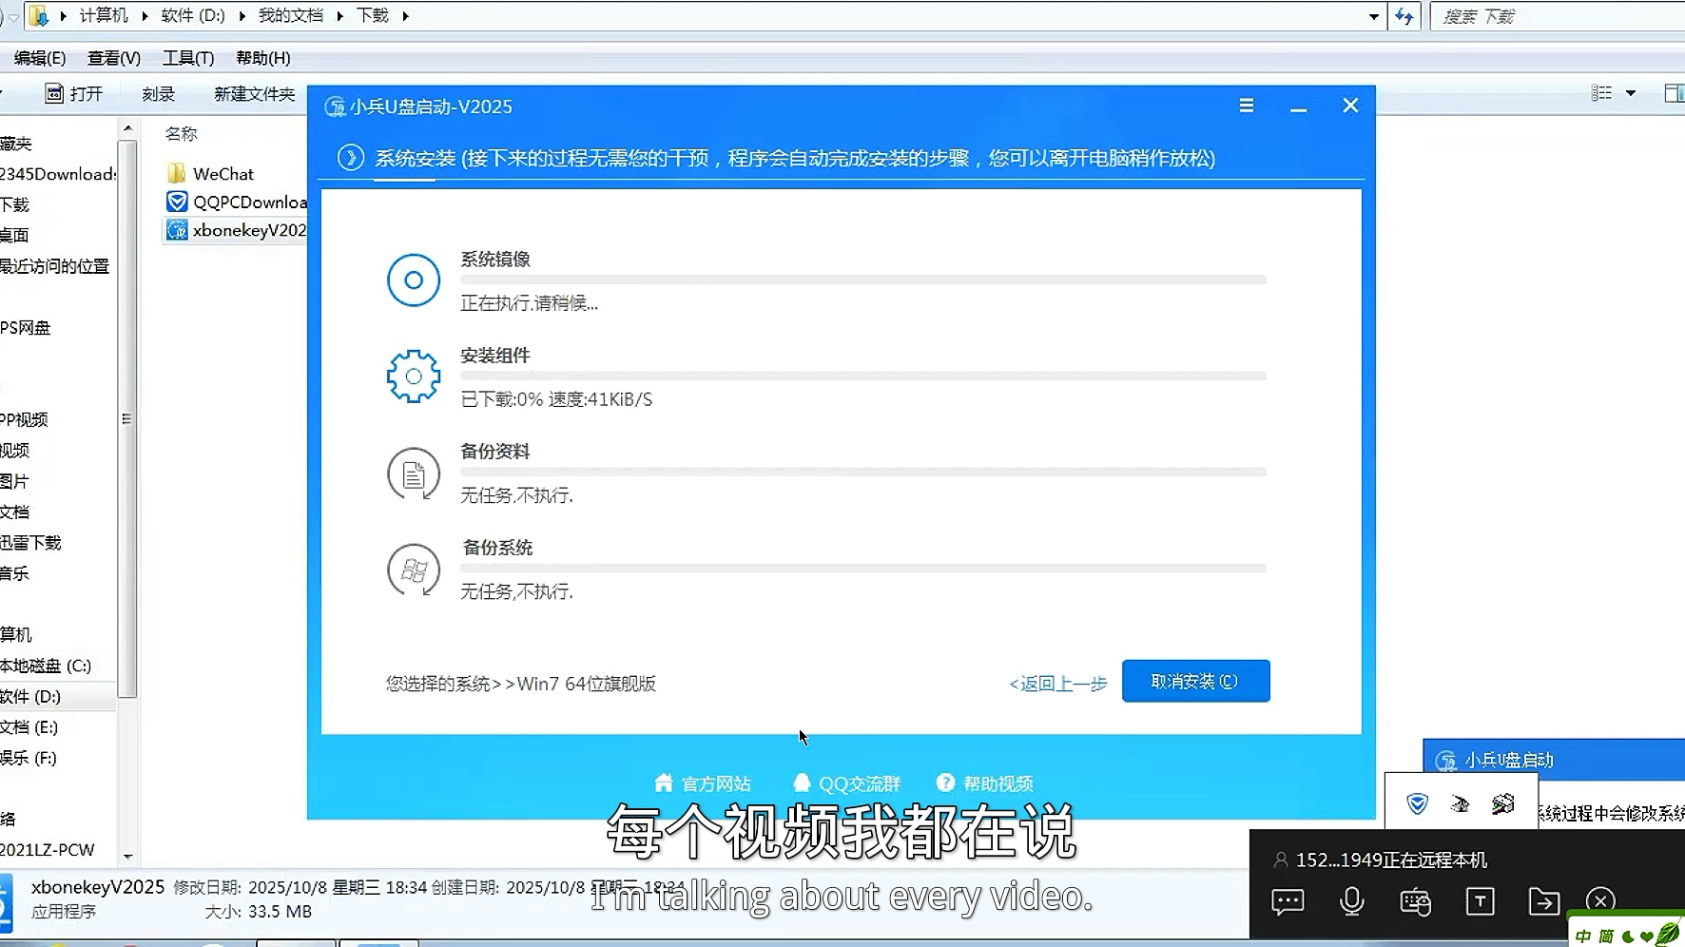This screenshot has height=947, width=1685.
Task: Click the T text input icon in remote toolbar
Action: 1480,901
